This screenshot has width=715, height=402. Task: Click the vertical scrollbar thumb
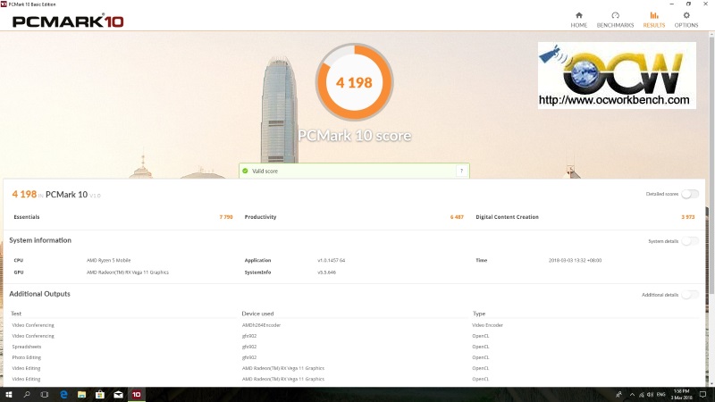point(711,166)
